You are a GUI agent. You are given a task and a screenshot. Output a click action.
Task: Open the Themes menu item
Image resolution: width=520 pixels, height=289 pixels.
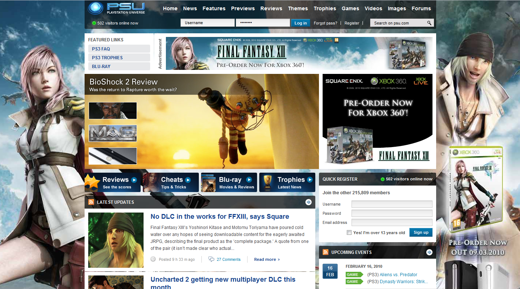point(298,8)
